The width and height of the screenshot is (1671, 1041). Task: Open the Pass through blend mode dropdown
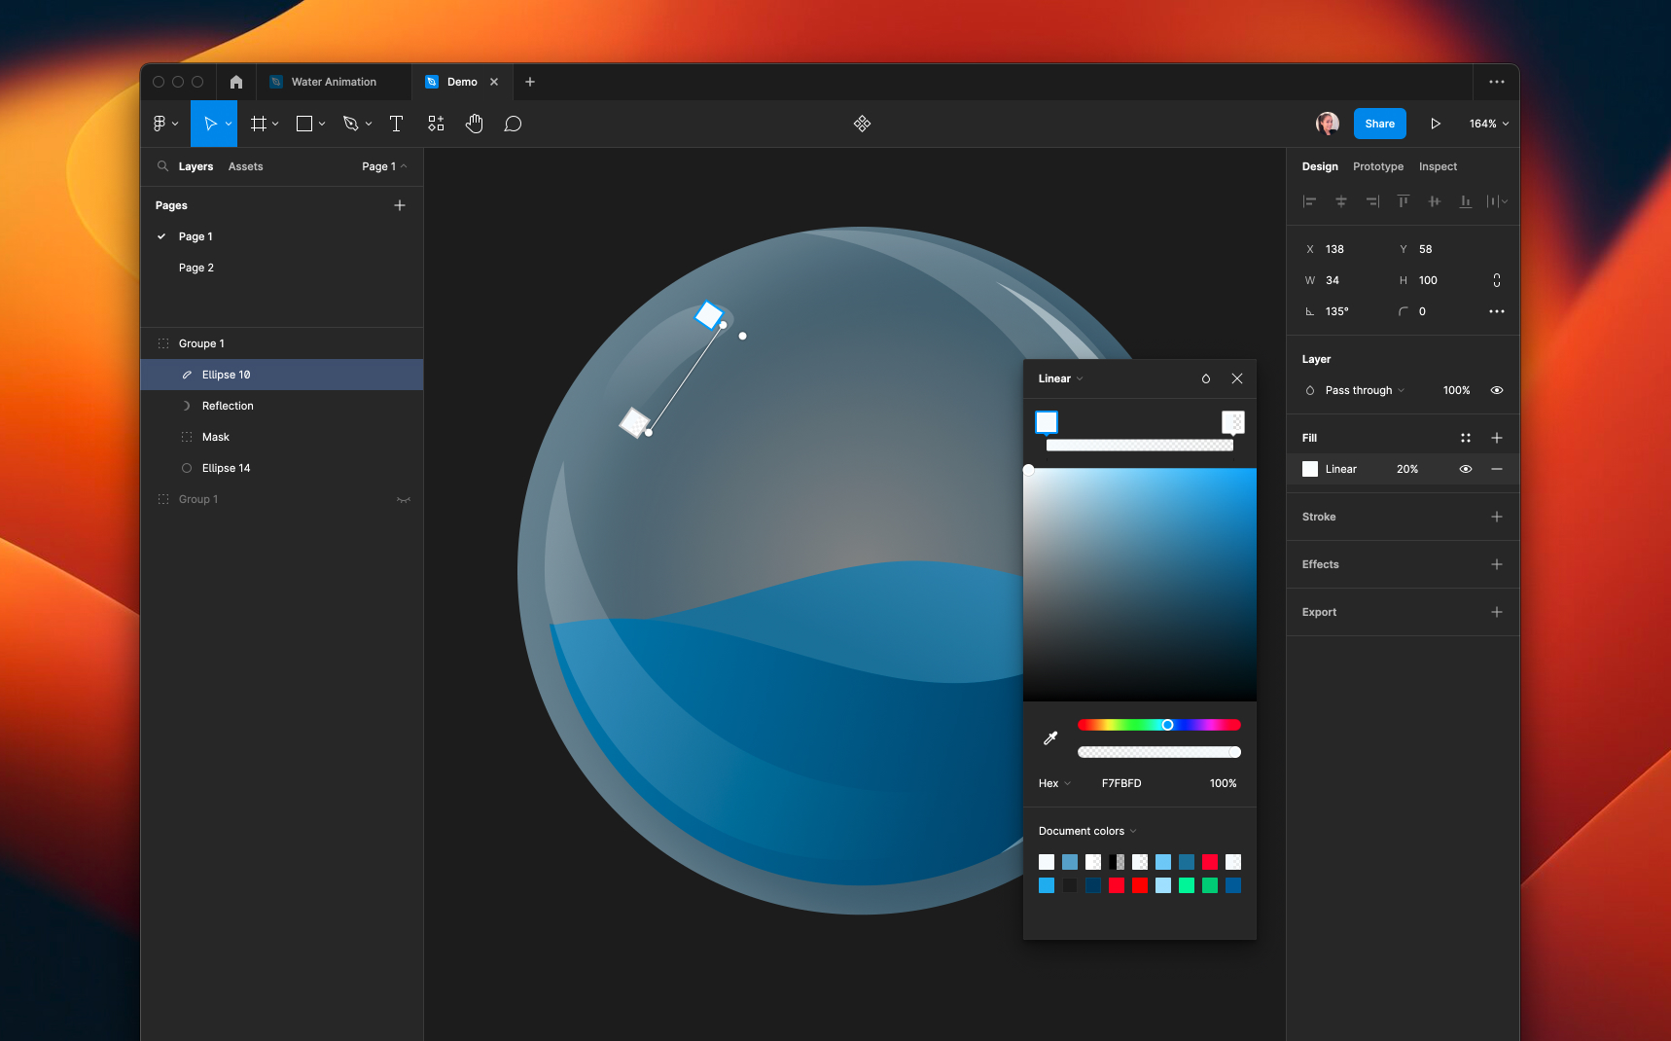pyautogui.click(x=1365, y=390)
